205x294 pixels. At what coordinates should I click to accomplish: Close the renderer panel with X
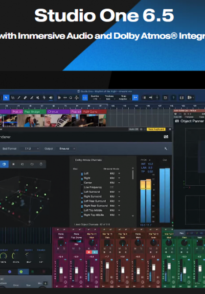click(170, 129)
